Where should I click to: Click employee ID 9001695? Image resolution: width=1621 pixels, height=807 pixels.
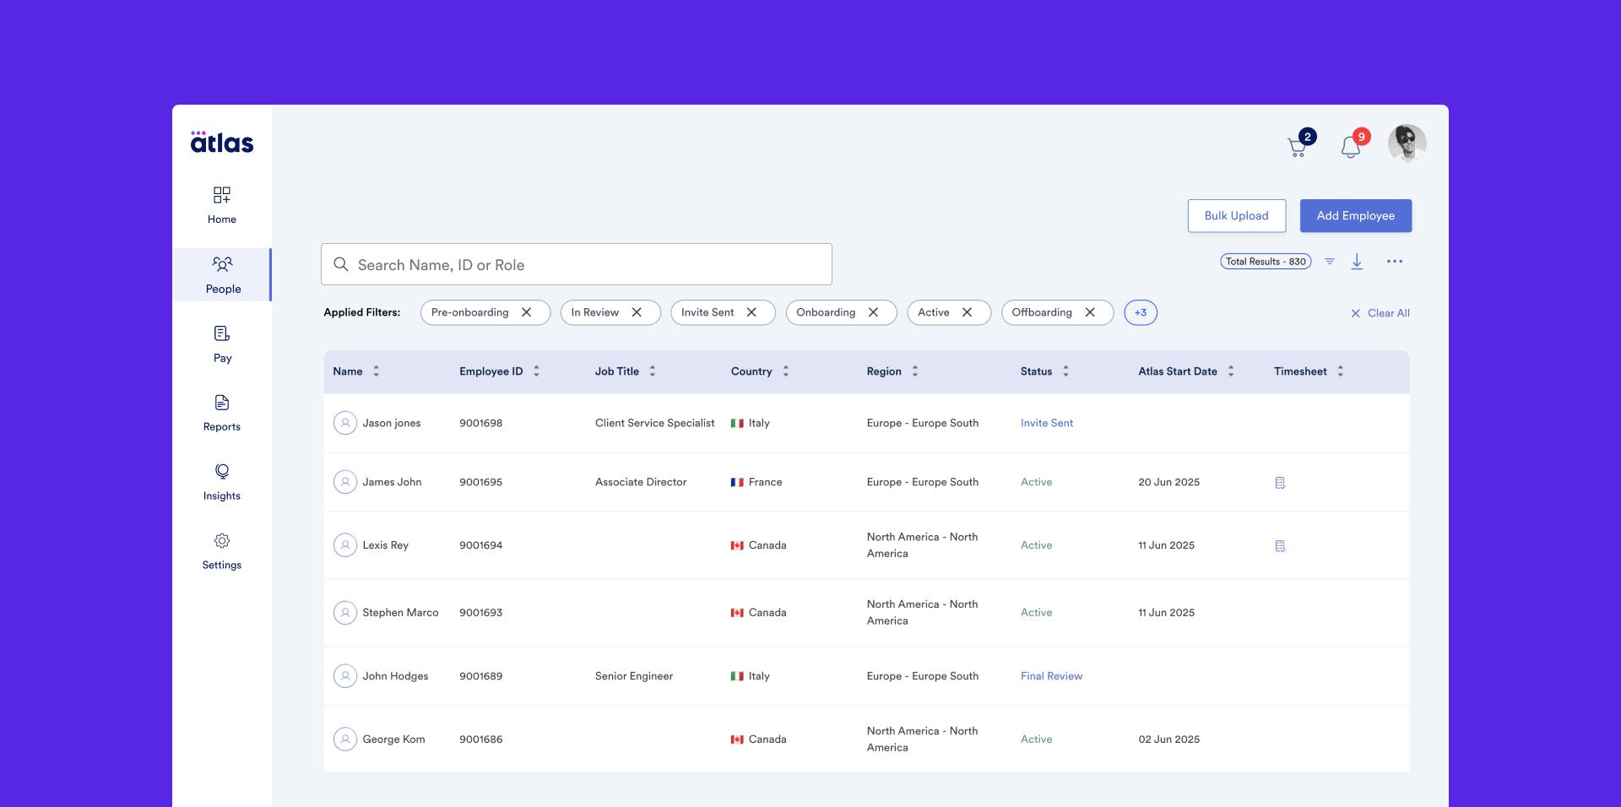480,482
